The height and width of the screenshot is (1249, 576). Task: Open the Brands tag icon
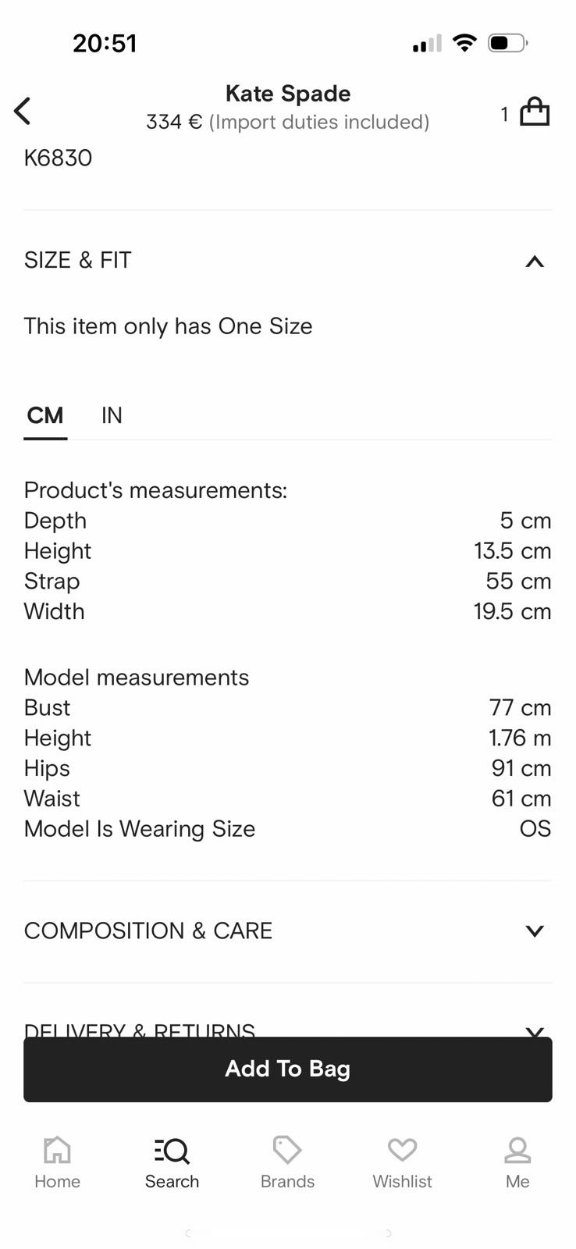click(x=287, y=1150)
